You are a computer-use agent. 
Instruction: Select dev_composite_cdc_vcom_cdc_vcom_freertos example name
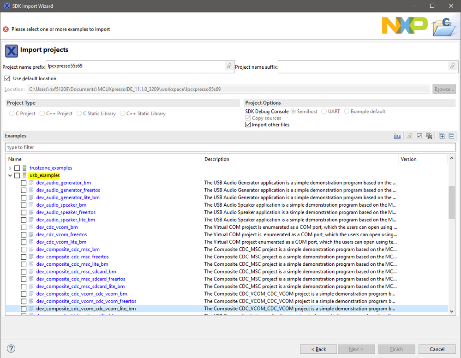[86, 301]
